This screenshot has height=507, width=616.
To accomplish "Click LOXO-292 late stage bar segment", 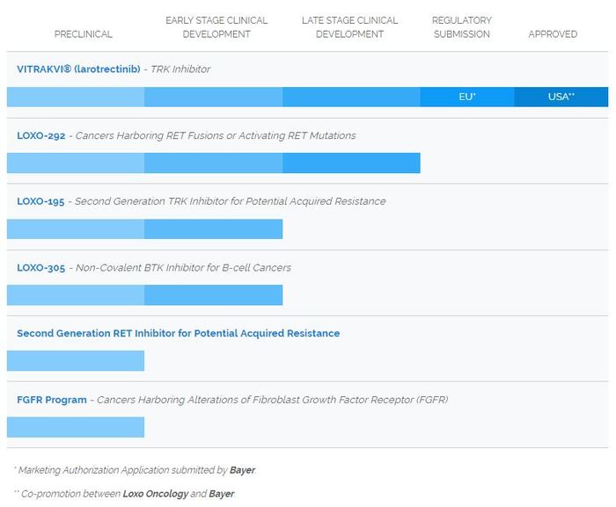I will point(351,163).
